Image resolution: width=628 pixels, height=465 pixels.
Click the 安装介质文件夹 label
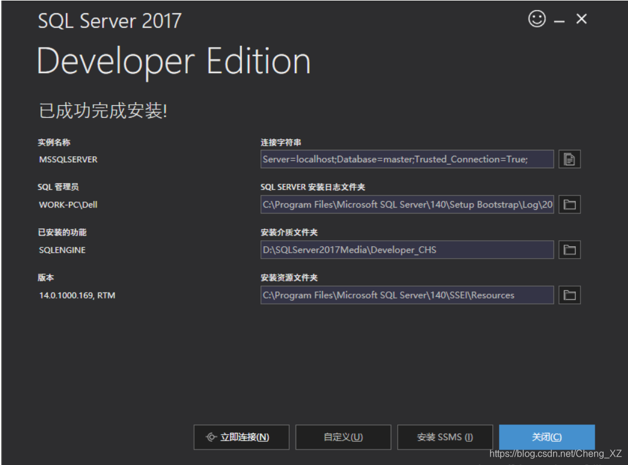tap(289, 232)
